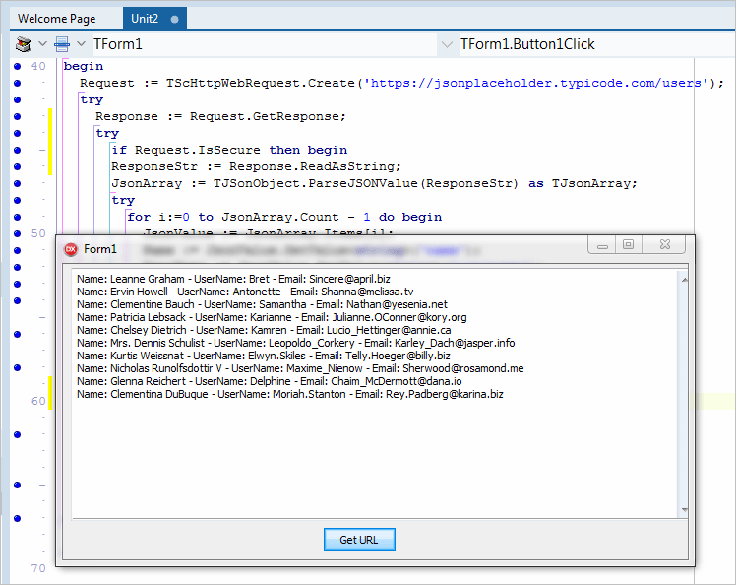The width and height of the screenshot is (736, 585).
Task: Click the Get URL button in Form1
Action: click(359, 540)
